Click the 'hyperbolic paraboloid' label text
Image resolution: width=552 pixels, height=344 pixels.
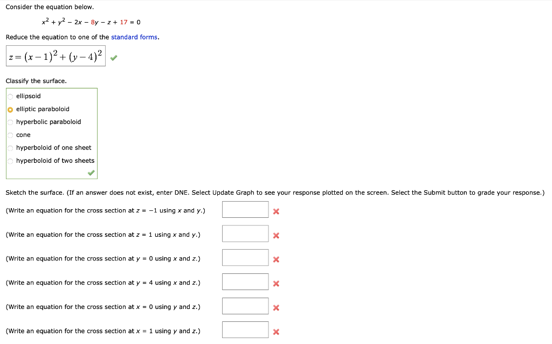pos(49,122)
